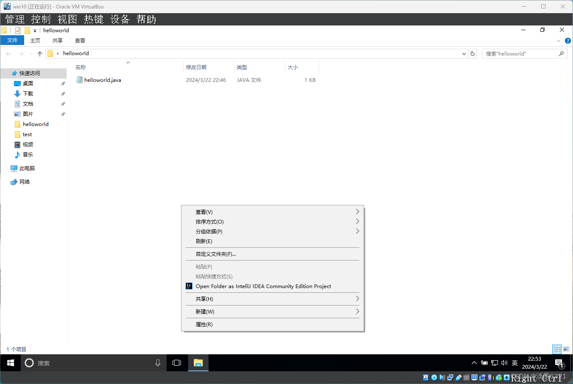Click the VirtualBox USB status icon
The width and height of the screenshot is (573, 384).
(x=458, y=377)
